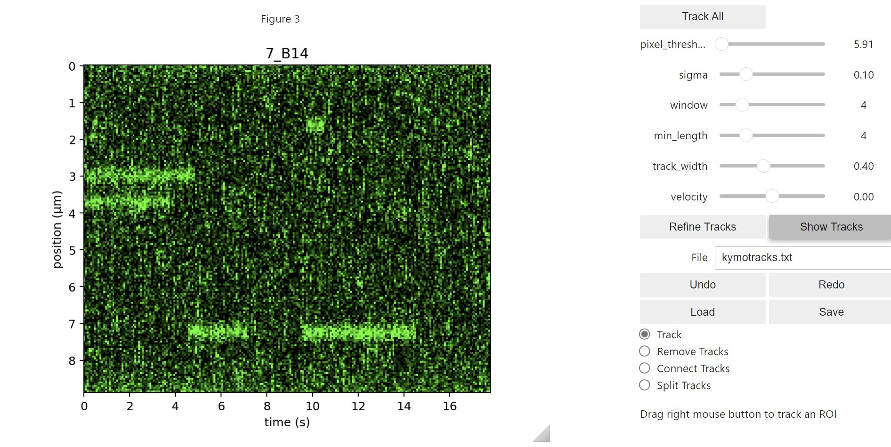Click the track near 3.7 µm, 2 s

128,203
